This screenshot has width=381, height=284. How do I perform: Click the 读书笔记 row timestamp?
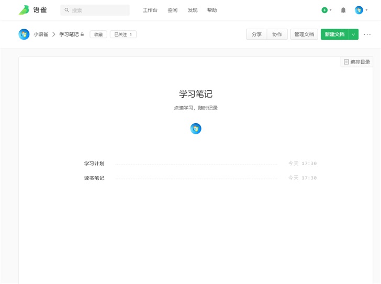coord(302,178)
